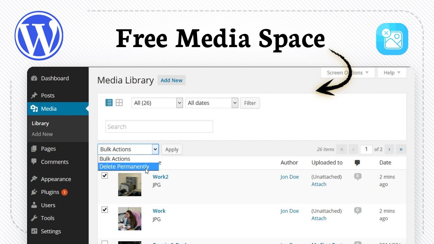Click the Users person icon
This screenshot has width=434, height=244.
pos(34,205)
